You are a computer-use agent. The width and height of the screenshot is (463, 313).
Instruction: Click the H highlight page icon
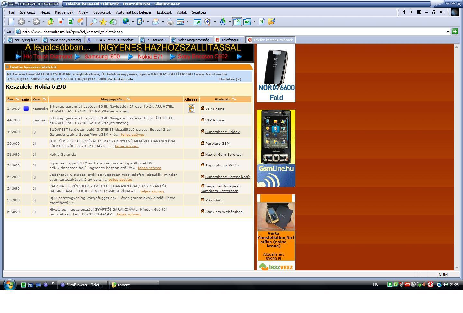(262, 22)
